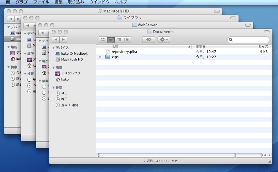
Task: Select the desktop icon in Macintosh HD window sidebar
Action: pyautogui.click(x=12, y=53)
